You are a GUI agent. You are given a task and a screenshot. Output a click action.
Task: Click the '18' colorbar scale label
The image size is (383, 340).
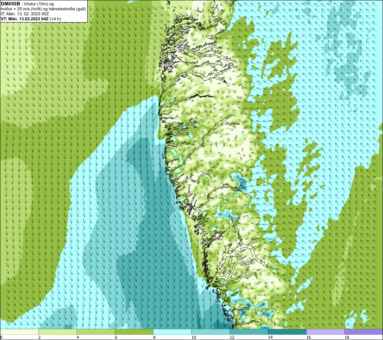click(347, 337)
